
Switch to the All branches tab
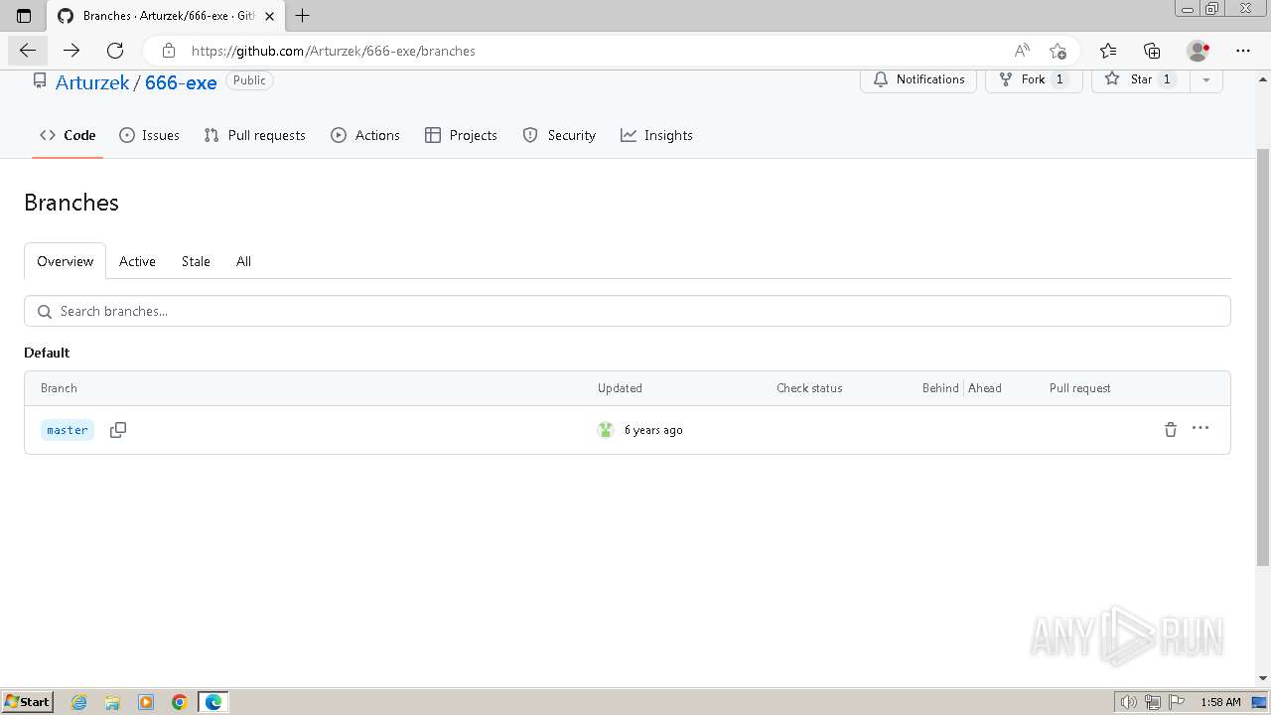(243, 261)
